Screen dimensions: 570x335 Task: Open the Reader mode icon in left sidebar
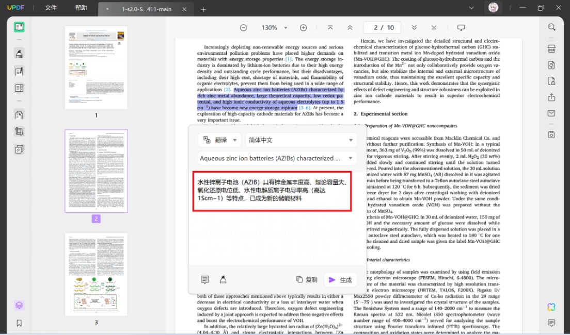tap(19, 27)
